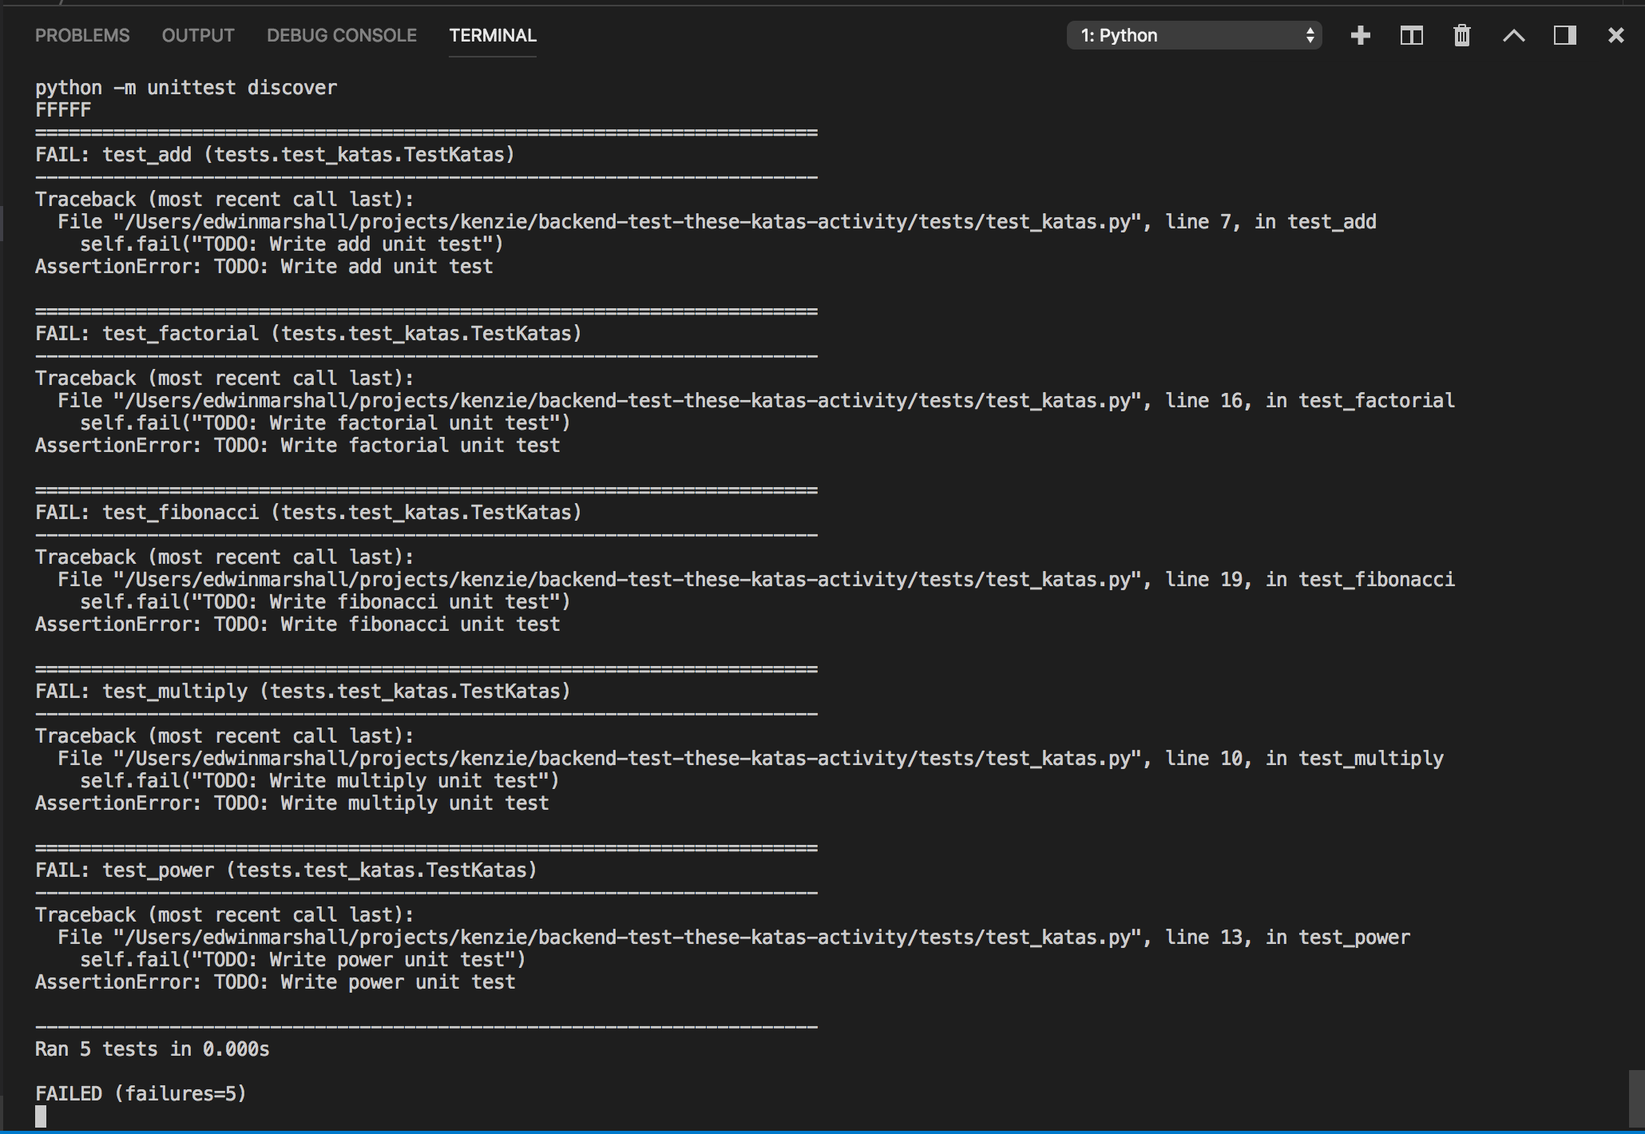Image resolution: width=1645 pixels, height=1134 pixels.
Task: Open the DEBUG CONSOLE tab
Action: [x=342, y=35]
